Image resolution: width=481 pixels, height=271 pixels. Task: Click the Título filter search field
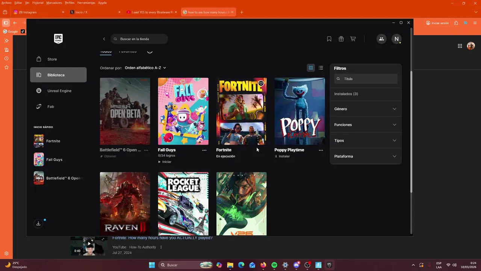tap(366, 79)
